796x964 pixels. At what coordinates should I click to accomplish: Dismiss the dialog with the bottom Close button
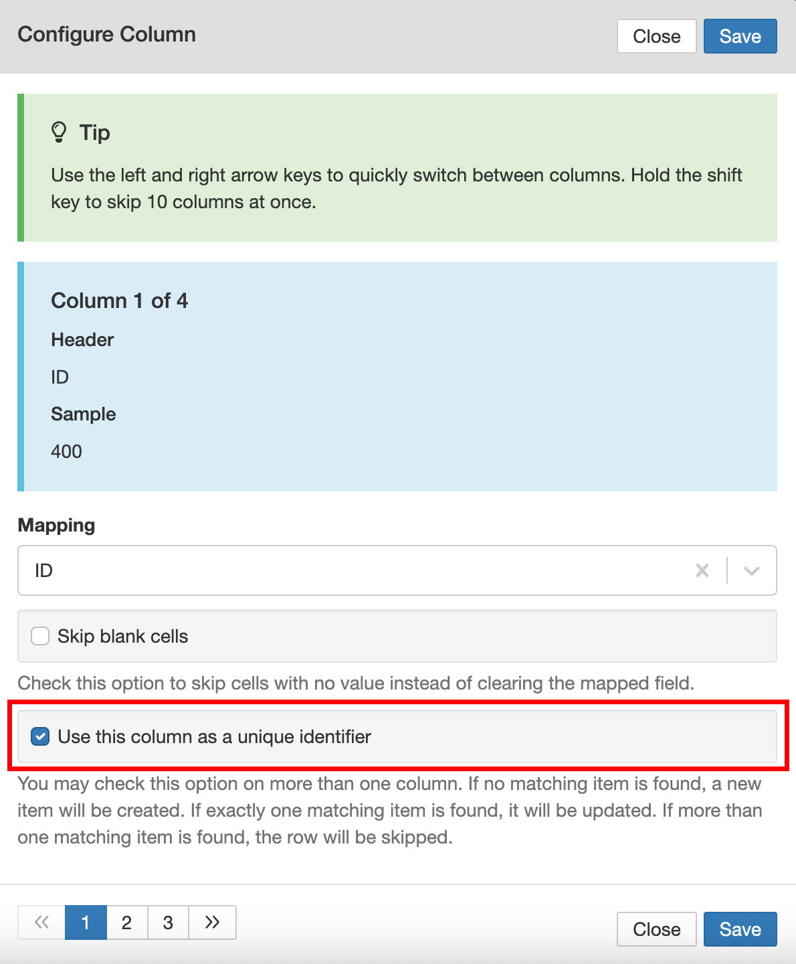656,929
